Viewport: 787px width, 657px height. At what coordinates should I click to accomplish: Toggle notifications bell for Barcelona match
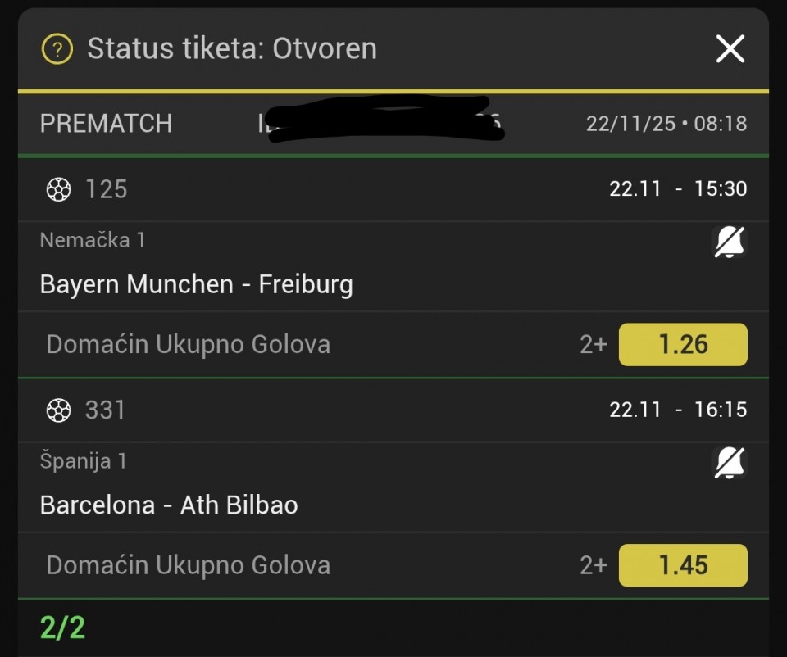coord(729,464)
